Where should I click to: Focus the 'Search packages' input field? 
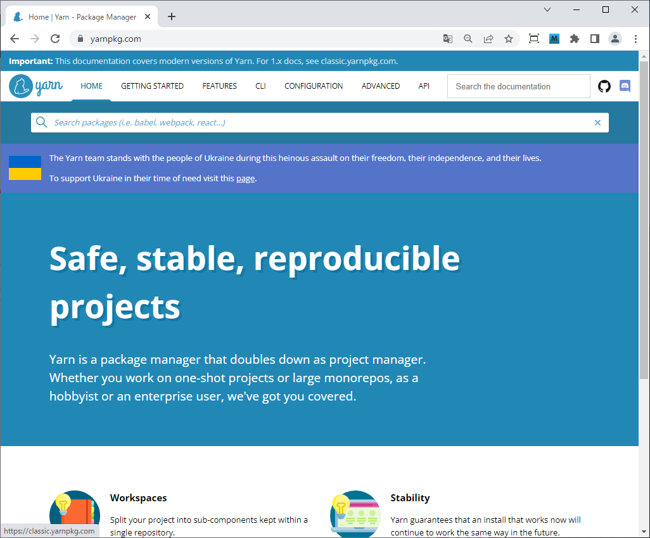pos(319,122)
